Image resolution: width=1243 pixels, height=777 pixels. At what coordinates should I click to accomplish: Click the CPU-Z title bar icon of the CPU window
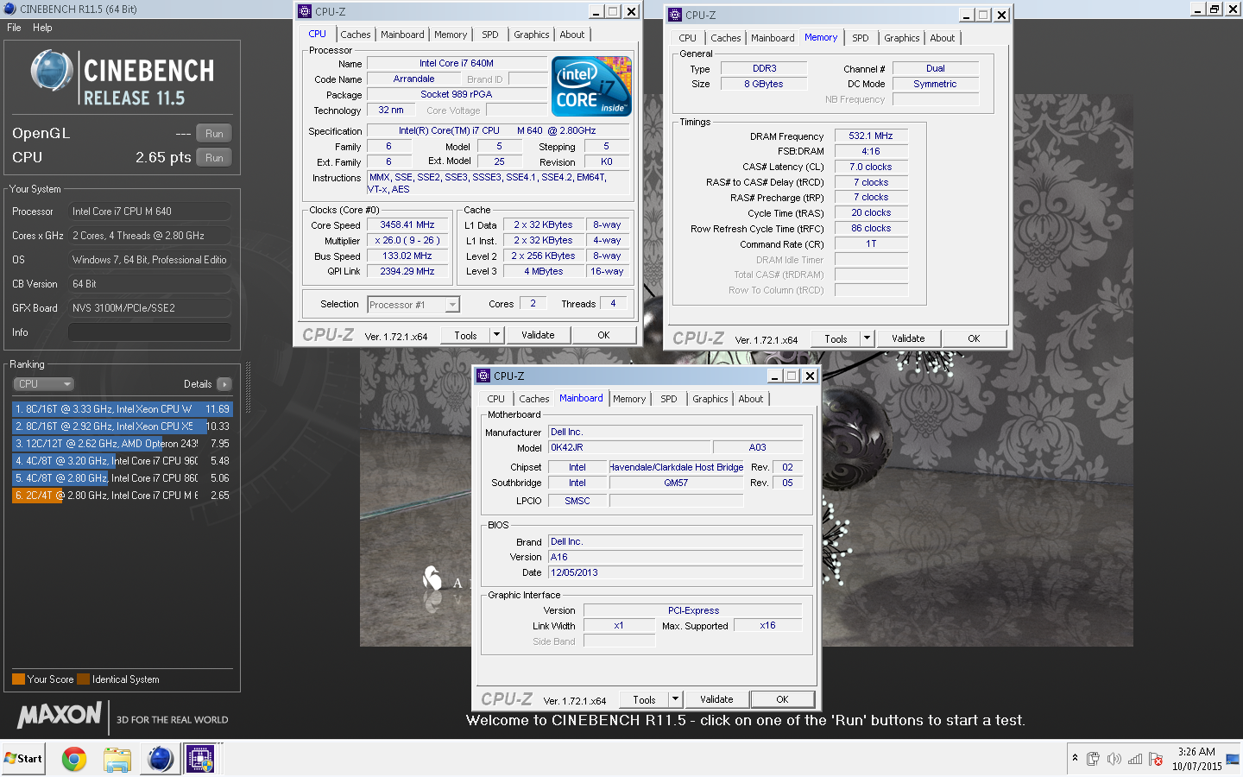point(305,11)
